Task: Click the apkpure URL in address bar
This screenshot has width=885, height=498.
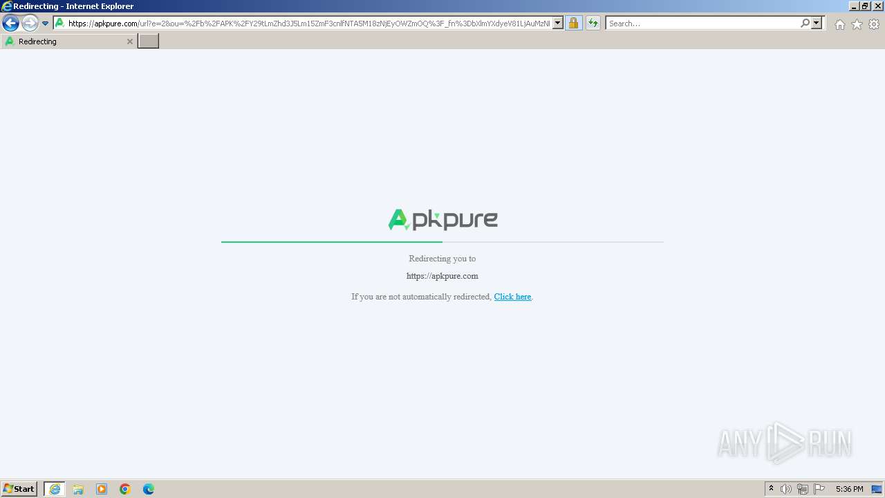Action: click(309, 24)
